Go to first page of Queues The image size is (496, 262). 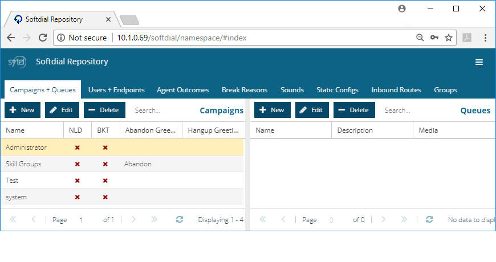(263, 219)
